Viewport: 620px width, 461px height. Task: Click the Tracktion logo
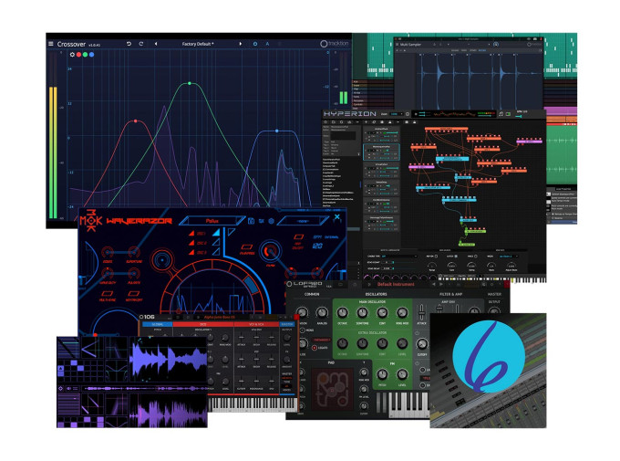pyautogui.click(x=335, y=43)
